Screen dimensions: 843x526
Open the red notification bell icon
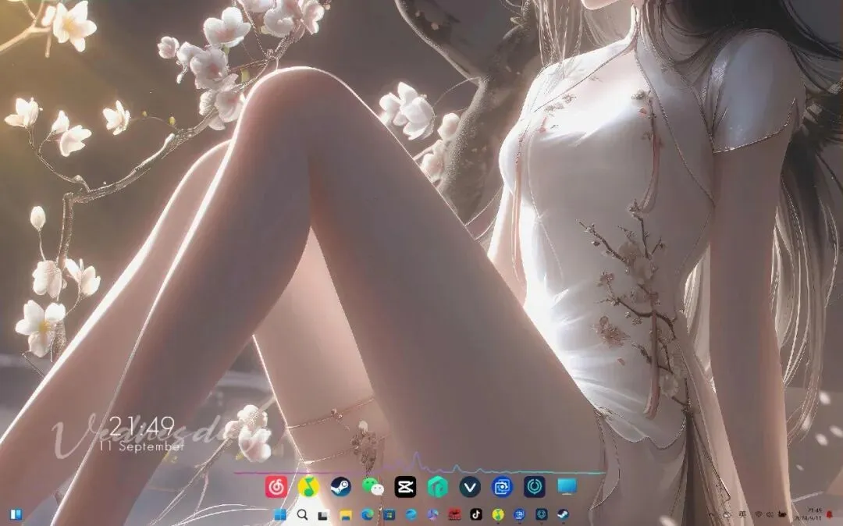[x=829, y=515]
